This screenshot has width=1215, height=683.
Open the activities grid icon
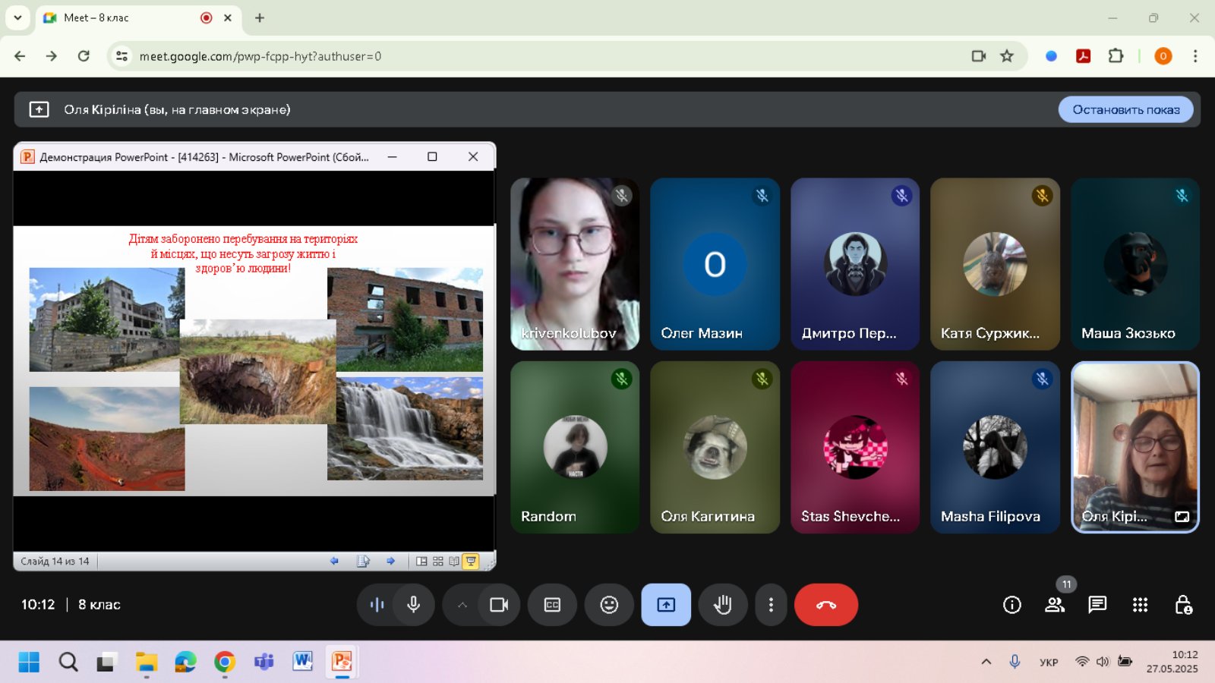click(x=1140, y=605)
